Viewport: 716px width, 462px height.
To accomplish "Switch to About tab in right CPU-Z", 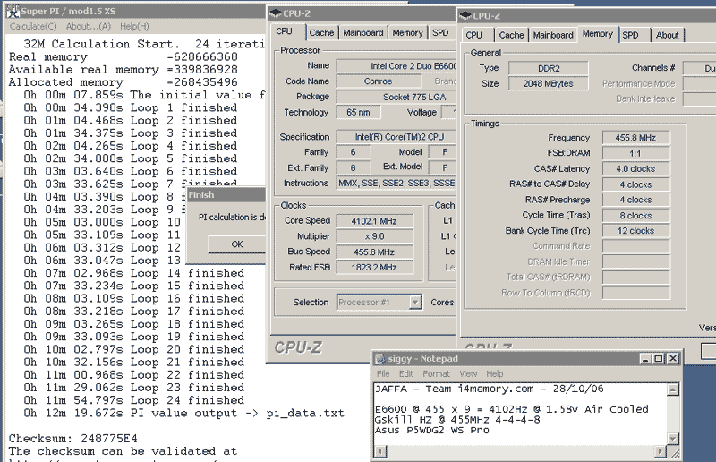I will click(667, 35).
